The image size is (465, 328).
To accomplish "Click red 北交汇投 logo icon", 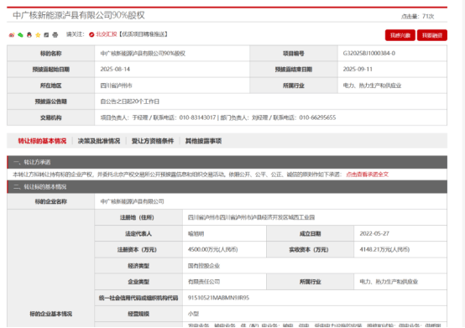I will tap(91, 34).
